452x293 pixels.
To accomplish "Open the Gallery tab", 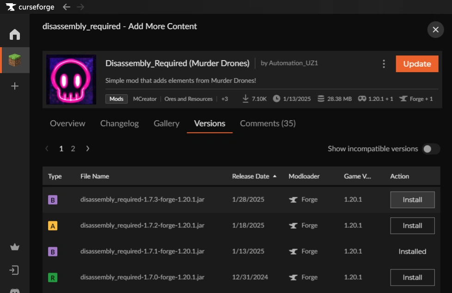I will point(166,123).
